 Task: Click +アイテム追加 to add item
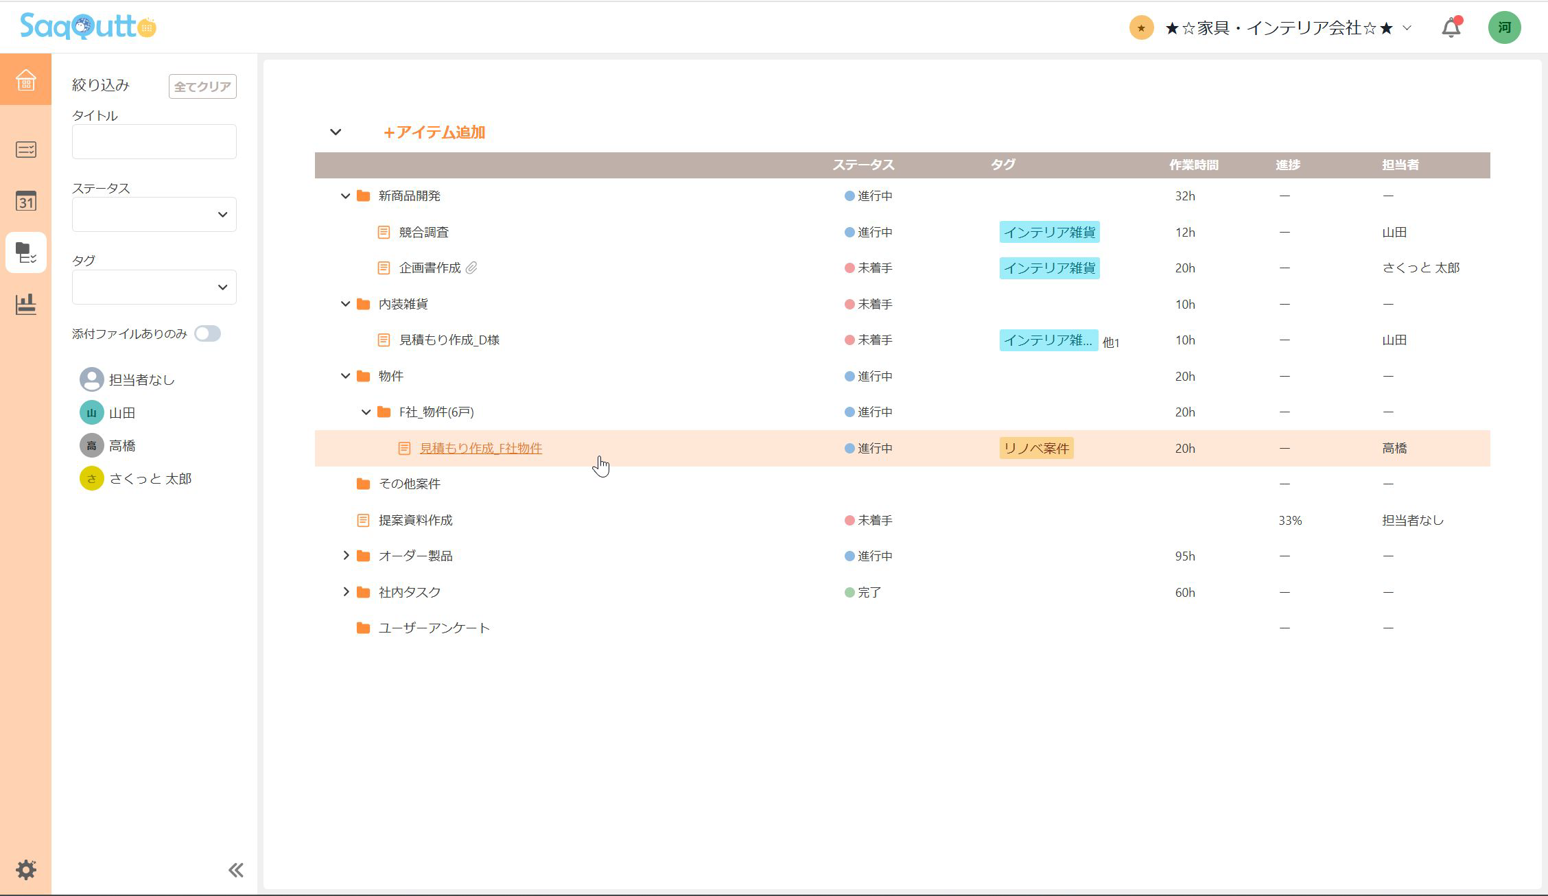coord(434,132)
